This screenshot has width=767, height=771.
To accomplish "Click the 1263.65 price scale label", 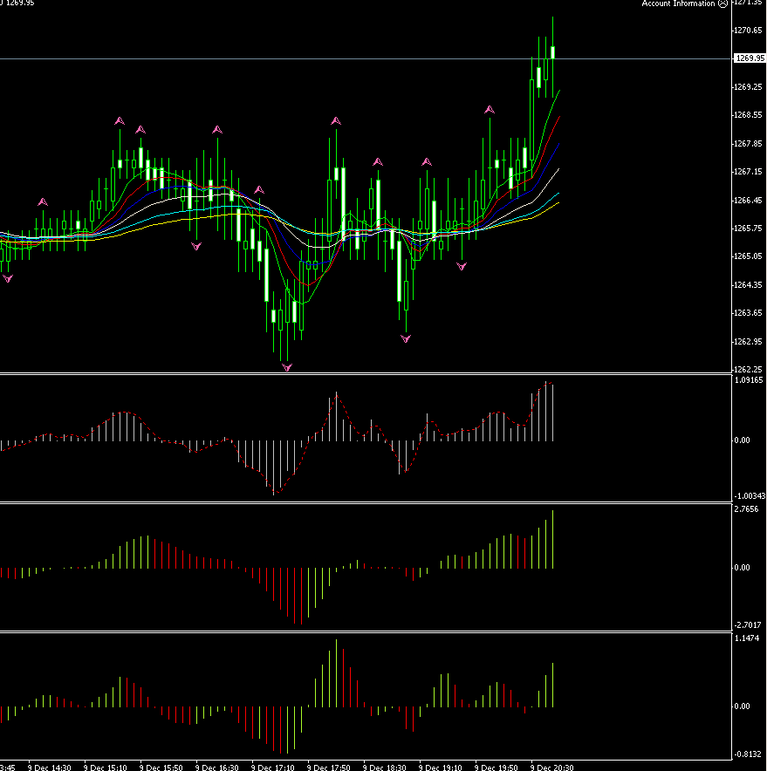I will tap(749, 313).
